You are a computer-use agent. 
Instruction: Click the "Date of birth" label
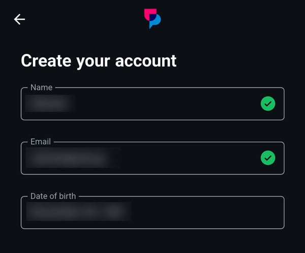point(53,196)
